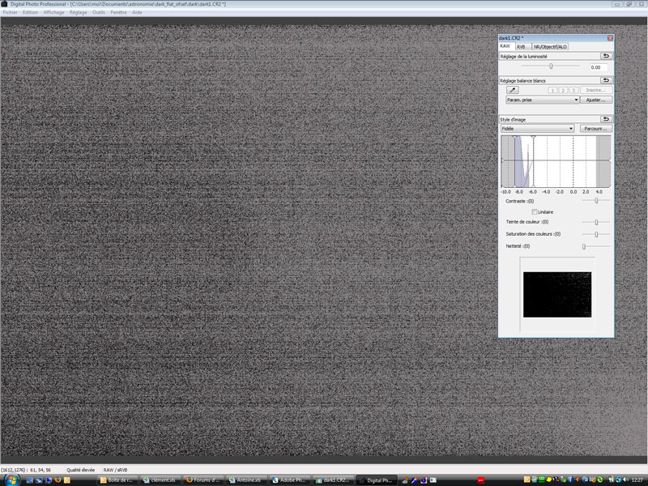Image resolution: width=648 pixels, height=486 pixels.
Task: Toggle the Linéaire checkbox
Action: pyautogui.click(x=535, y=211)
